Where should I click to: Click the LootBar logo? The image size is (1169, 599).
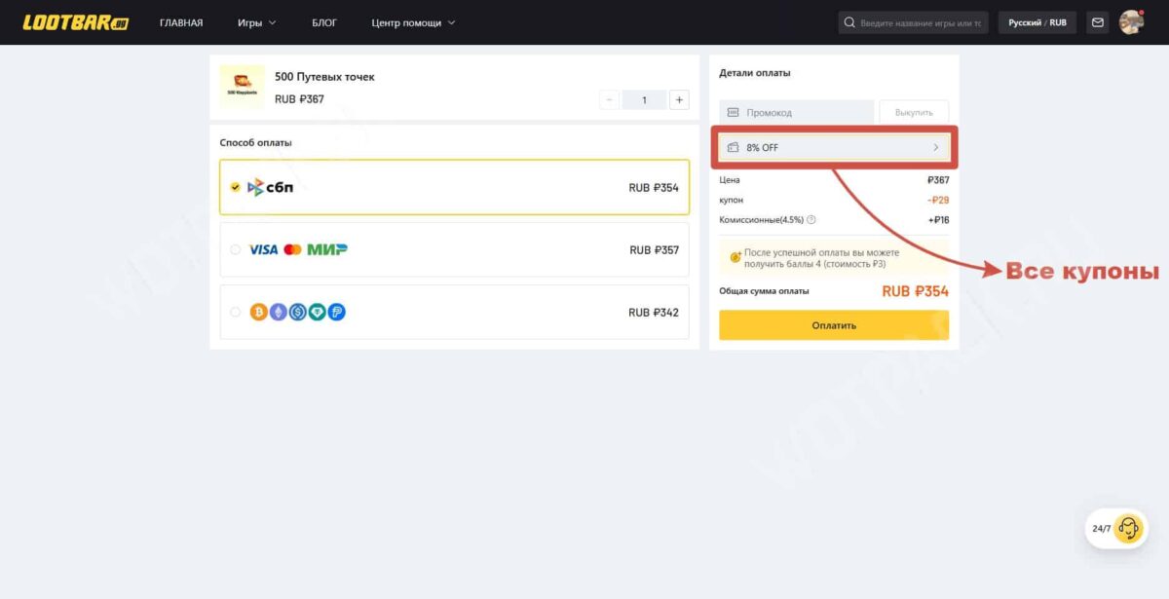tap(76, 22)
